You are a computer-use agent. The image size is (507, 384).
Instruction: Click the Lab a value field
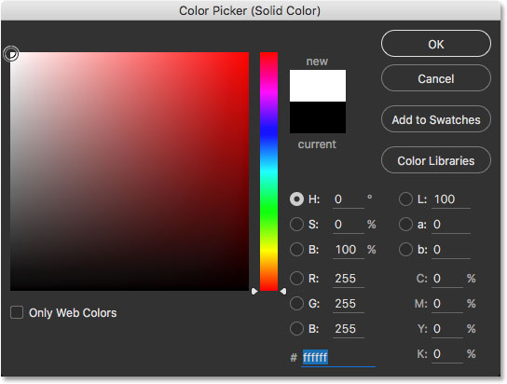(451, 225)
